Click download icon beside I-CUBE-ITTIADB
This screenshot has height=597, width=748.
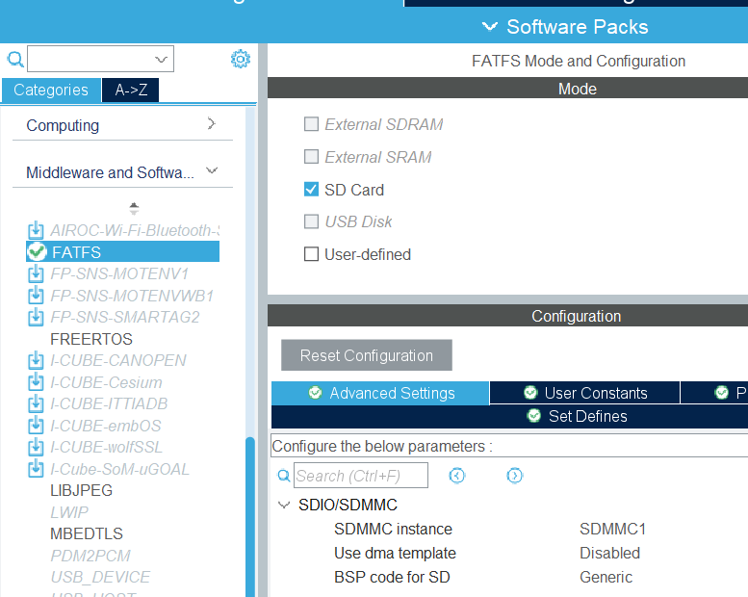click(x=36, y=403)
